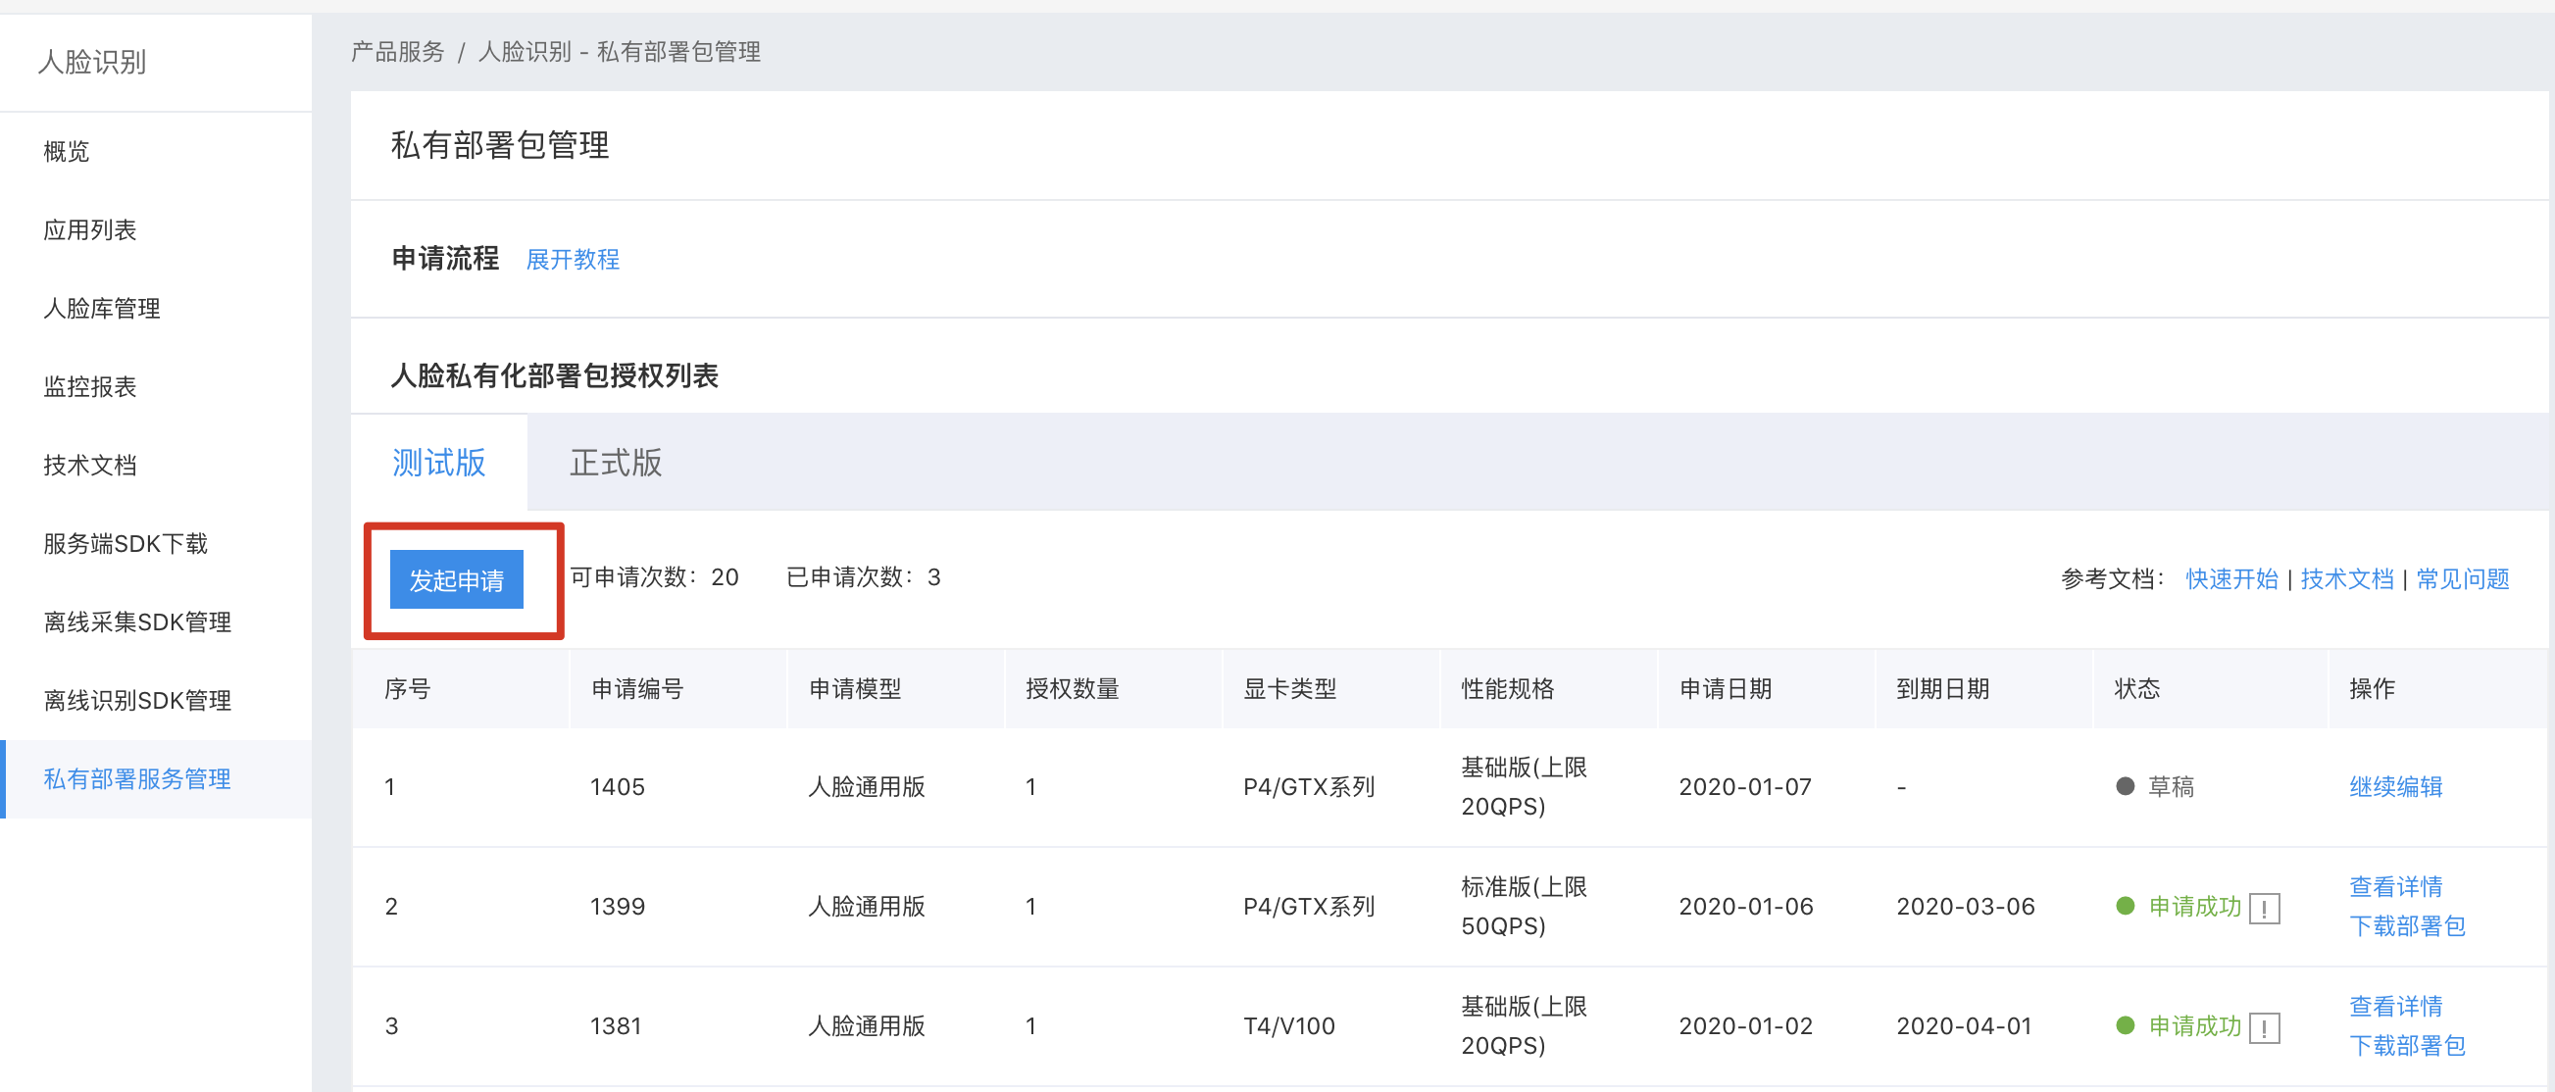Screen dimensions: 2555x1092
Task: Click 查看详情 for application 1381
Action: 2395,1007
